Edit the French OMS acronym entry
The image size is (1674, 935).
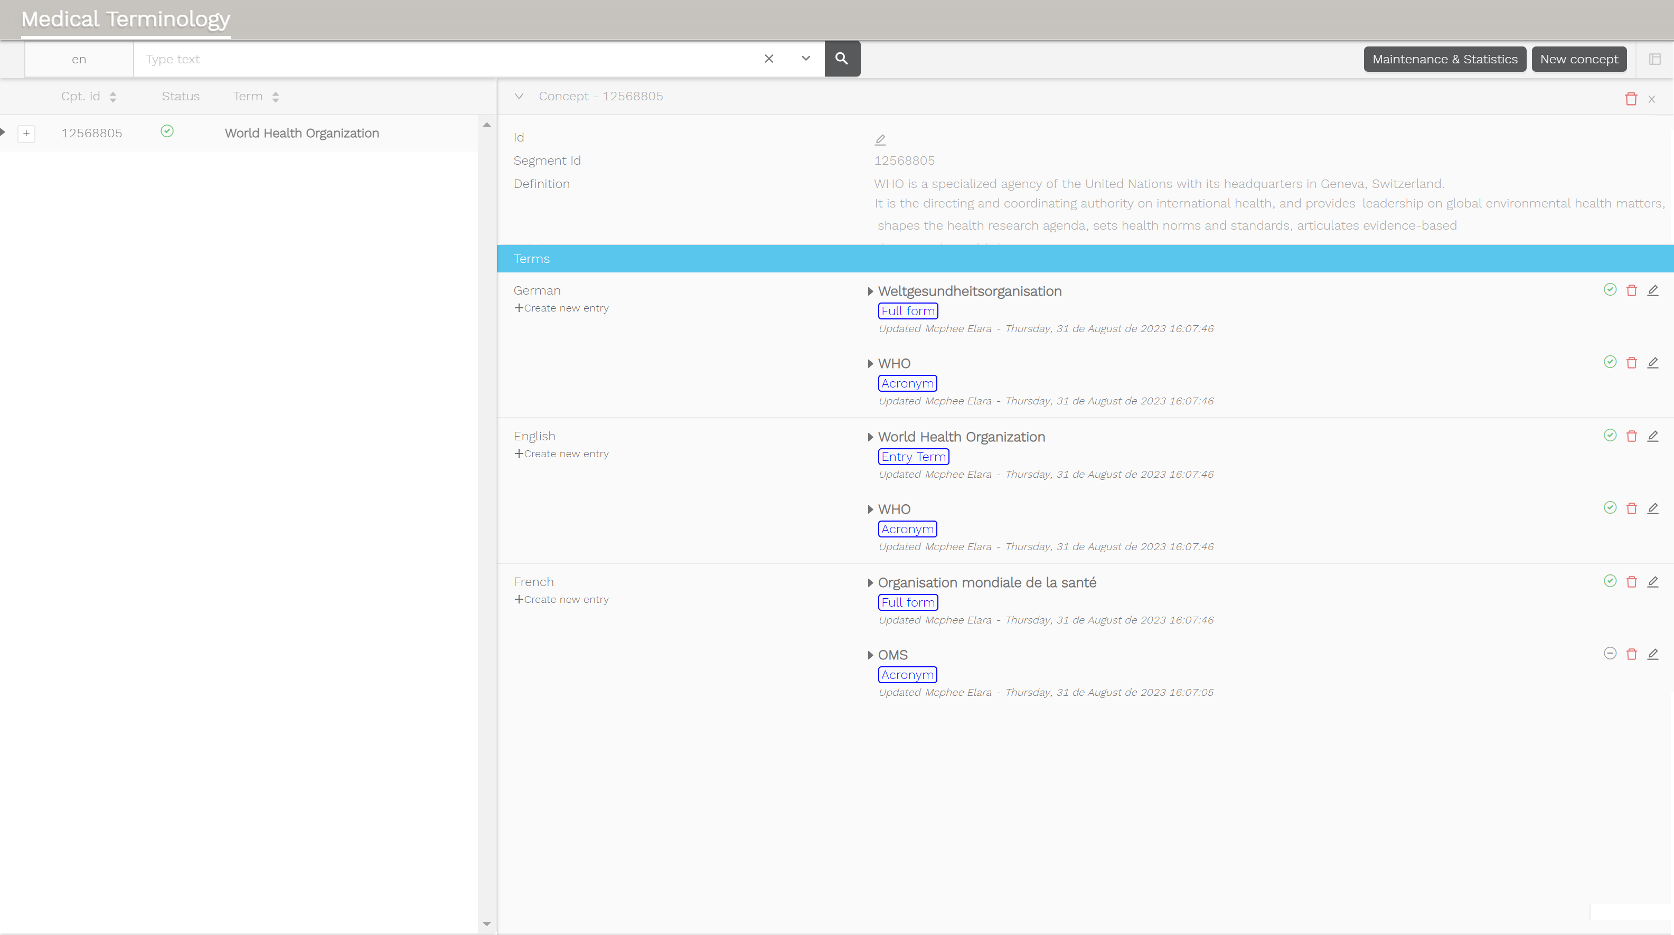click(x=1654, y=654)
